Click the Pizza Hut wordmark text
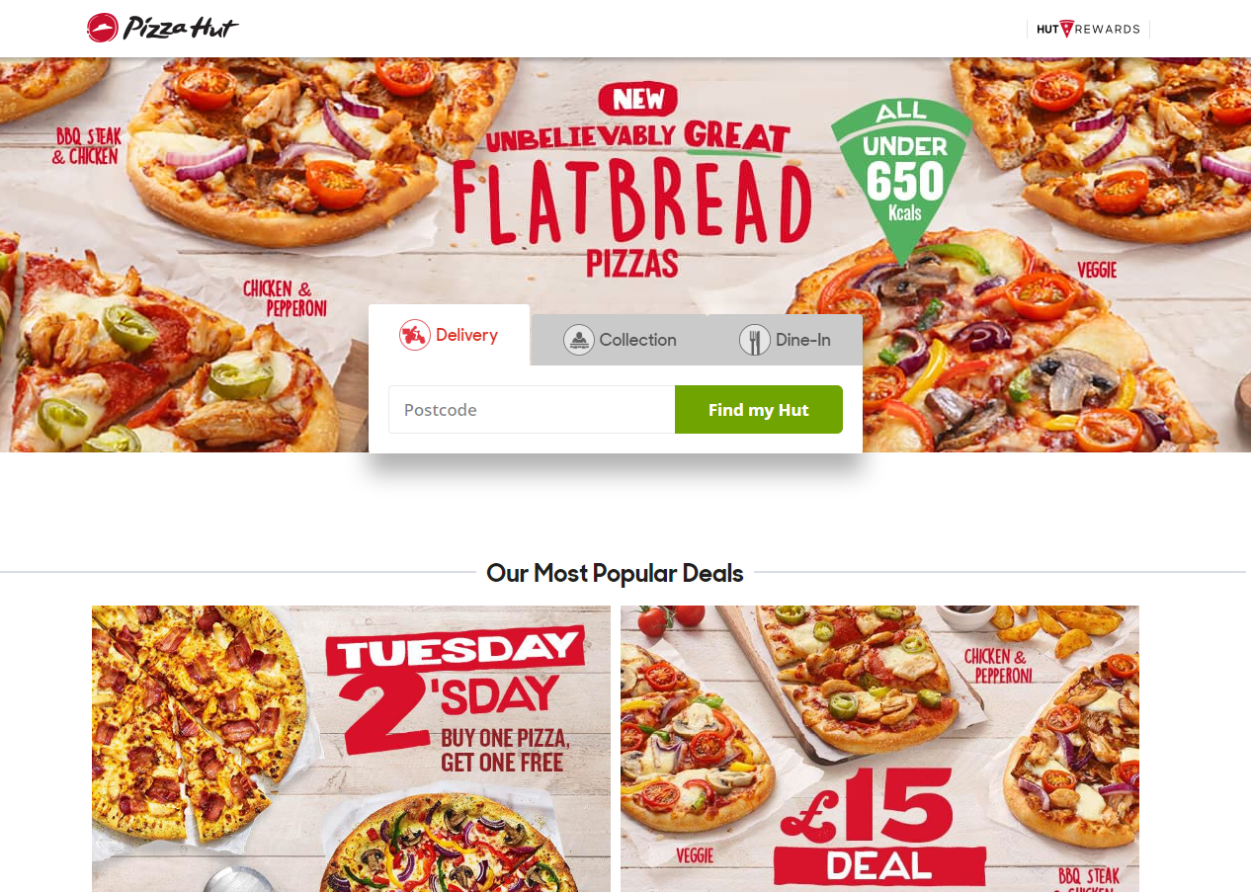1251x892 pixels. (x=181, y=28)
